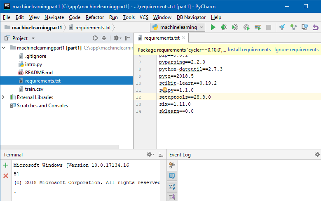This screenshot has height=201, width=321.
Task: Collapse all in the Project panel
Action: click(104, 38)
